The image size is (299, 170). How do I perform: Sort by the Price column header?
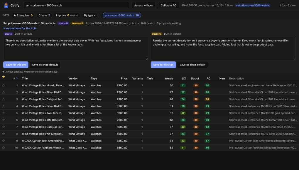tap(124, 78)
